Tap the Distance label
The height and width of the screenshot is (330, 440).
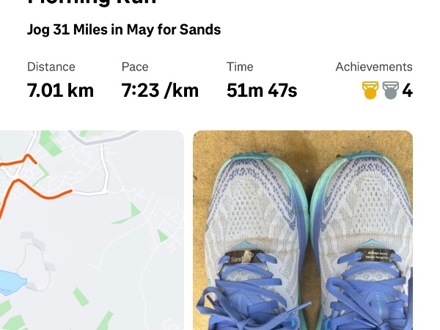tap(51, 67)
